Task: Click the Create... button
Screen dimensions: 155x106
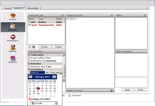Action: click(x=45, y=47)
